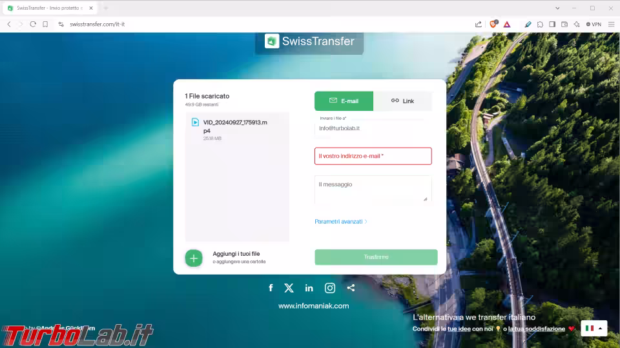Open the Brave Wallet icon
Viewport: 620px width, 348px height.
click(x=564, y=24)
